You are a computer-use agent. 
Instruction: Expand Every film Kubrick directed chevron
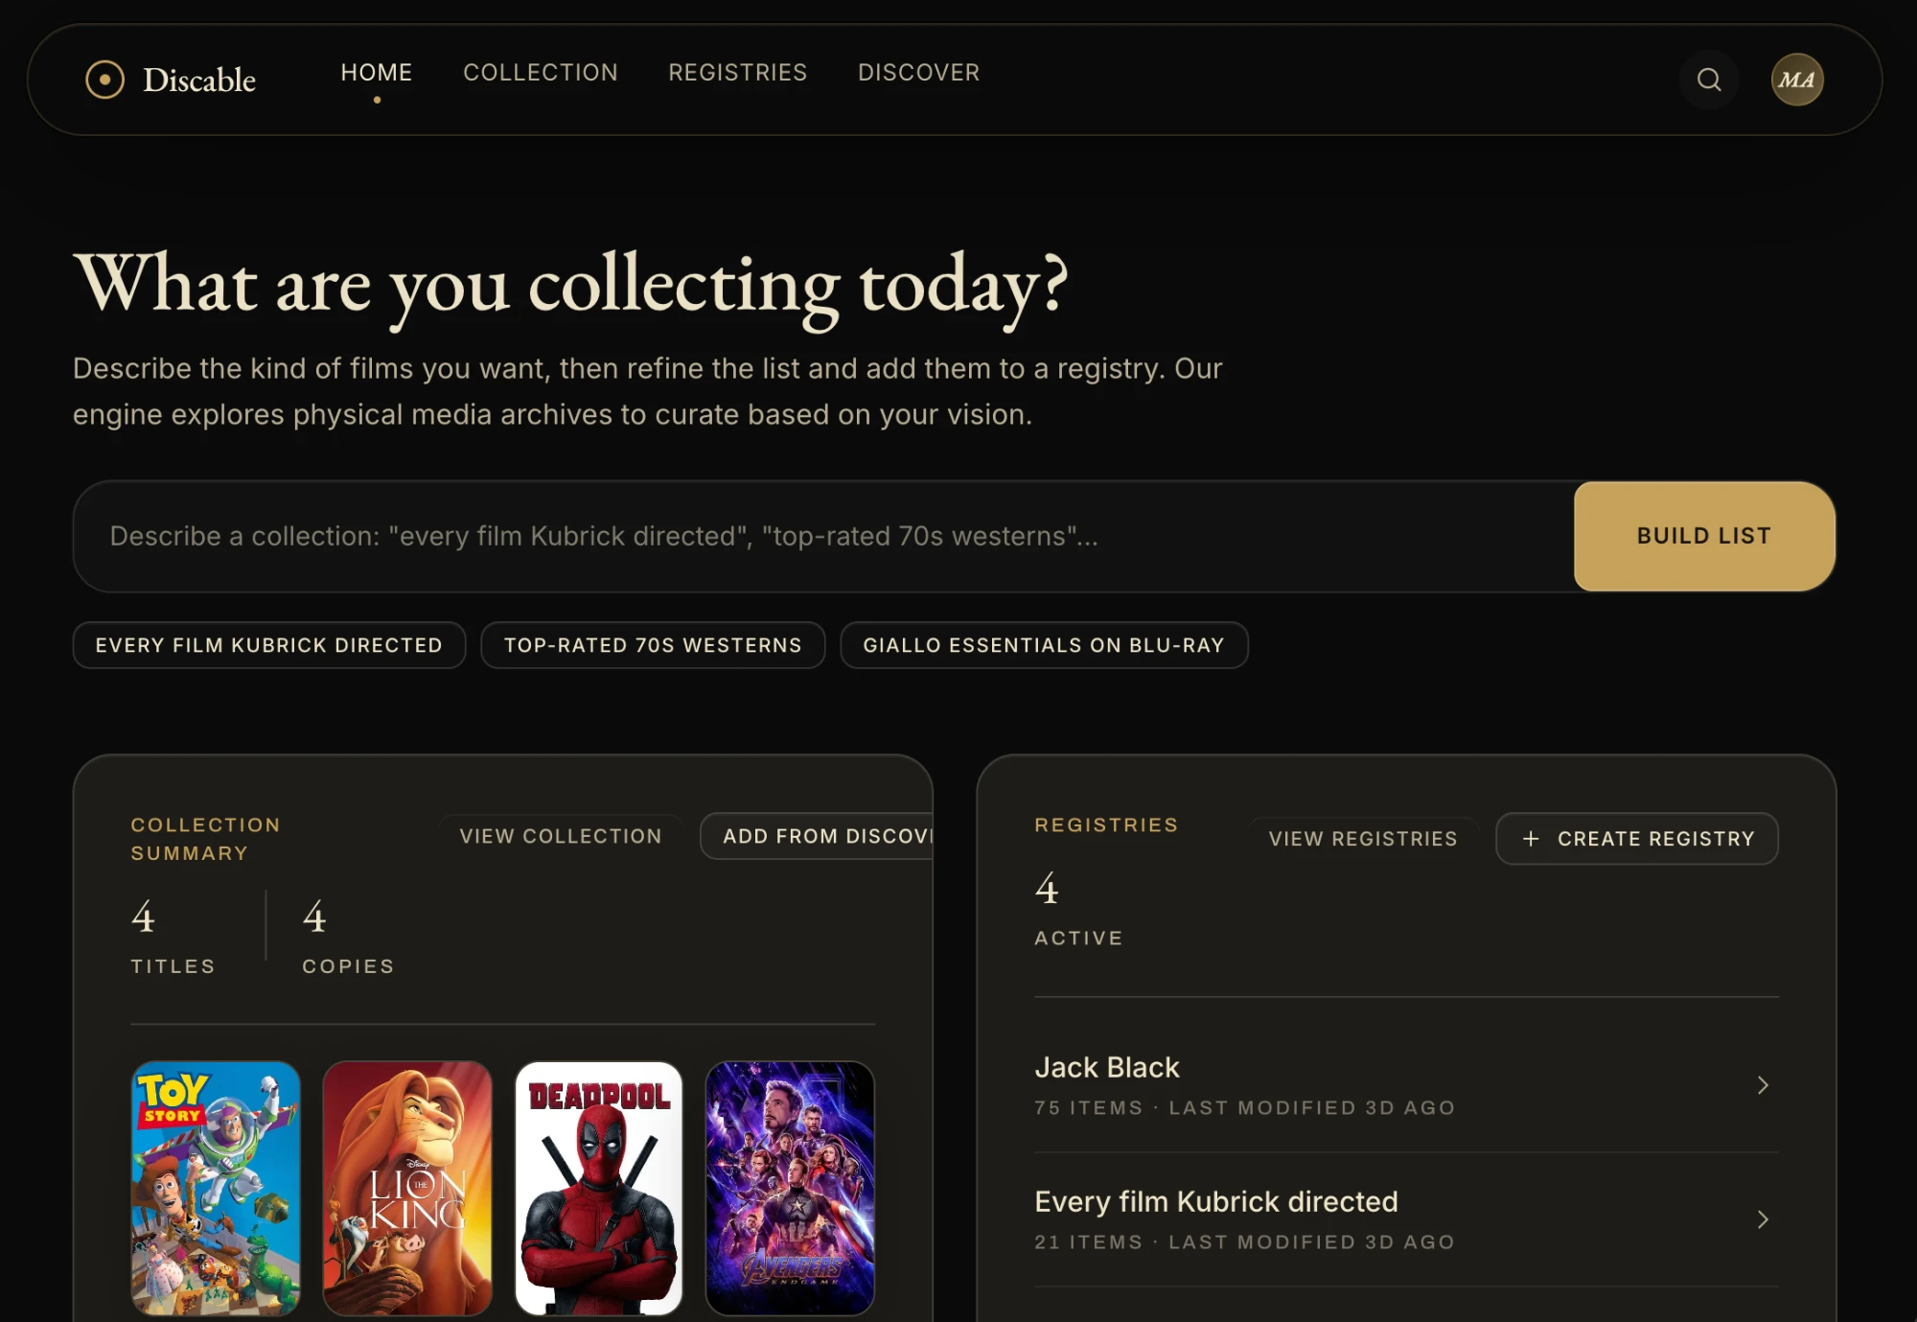(x=1763, y=1219)
